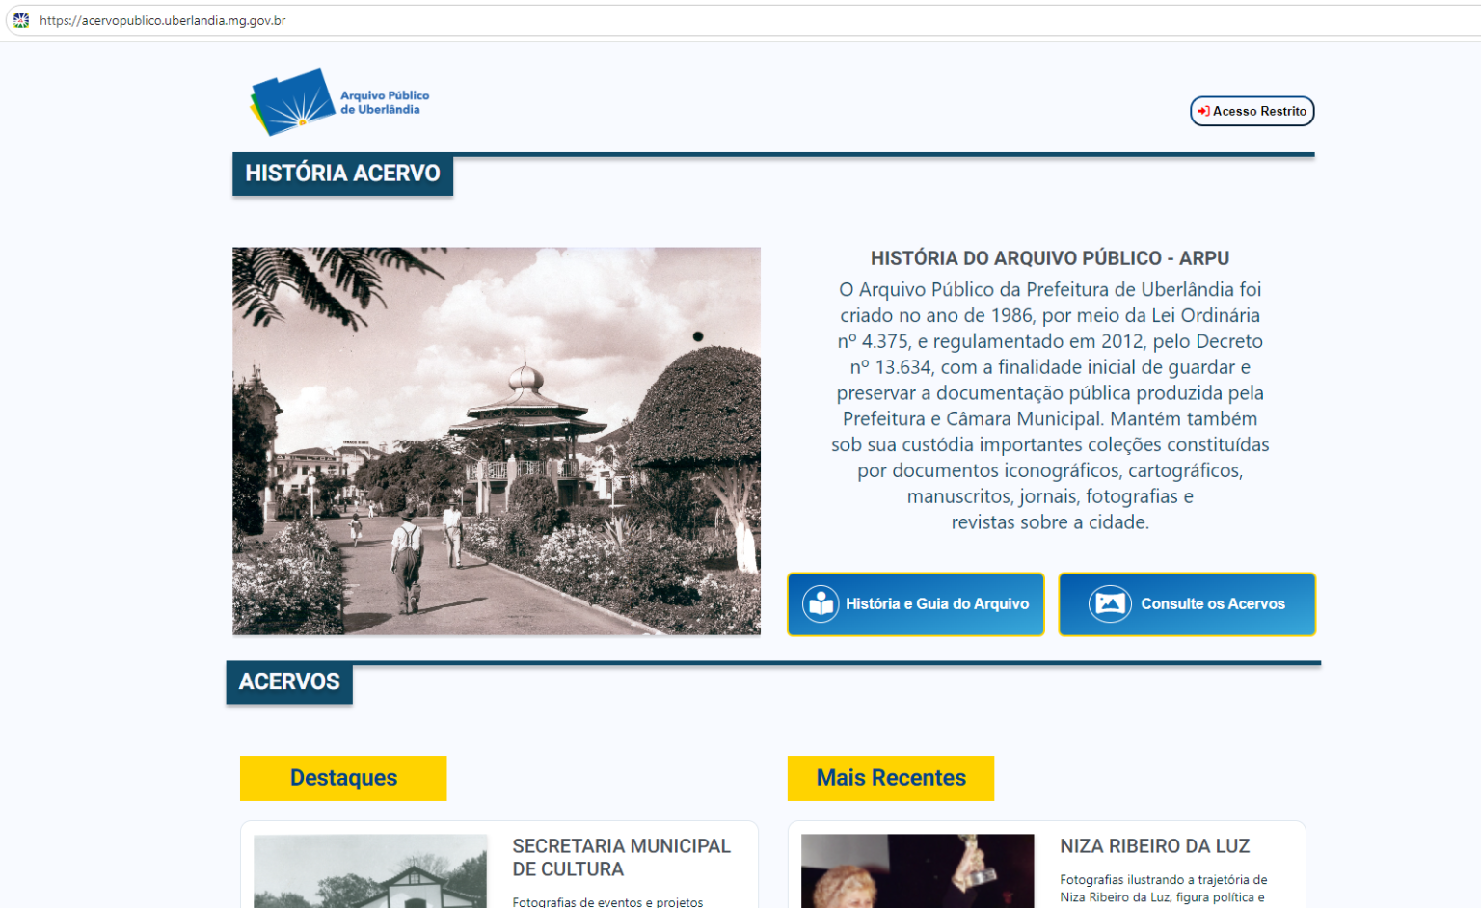The width and height of the screenshot is (1481, 908).
Task: Open the Niza Ribeiro da Luz thumbnail
Action: pyautogui.click(x=918, y=871)
